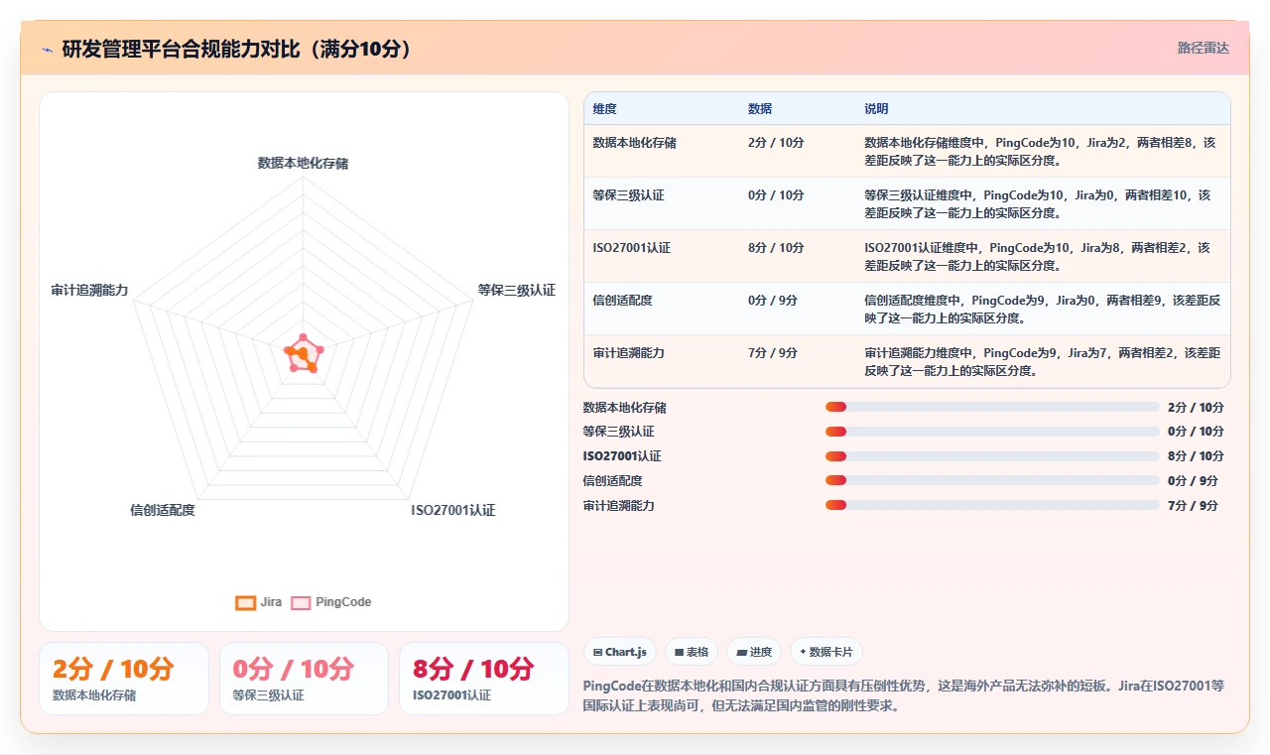Viewport: 1270px width, 755px height.
Task: Click table cell 审计追溯能力 in 维度 column
Action: pyautogui.click(x=629, y=352)
